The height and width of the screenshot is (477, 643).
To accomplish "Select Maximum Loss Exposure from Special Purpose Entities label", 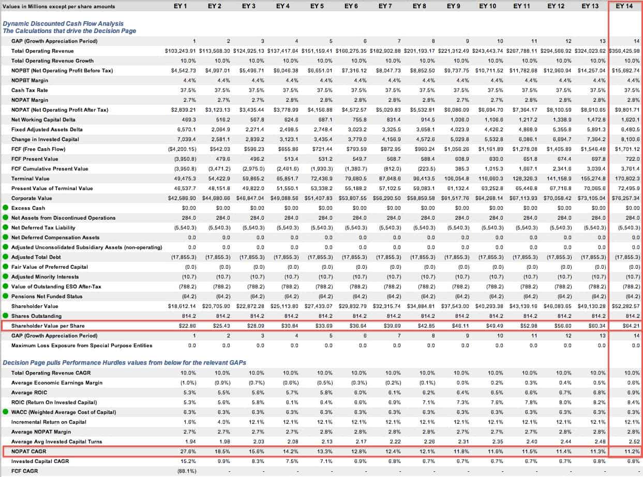I will click(82, 345).
